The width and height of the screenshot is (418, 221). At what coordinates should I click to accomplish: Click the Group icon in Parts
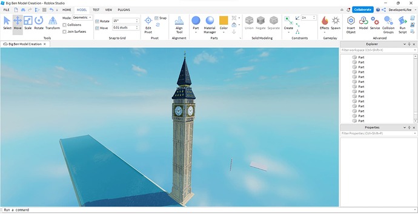coord(234,18)
